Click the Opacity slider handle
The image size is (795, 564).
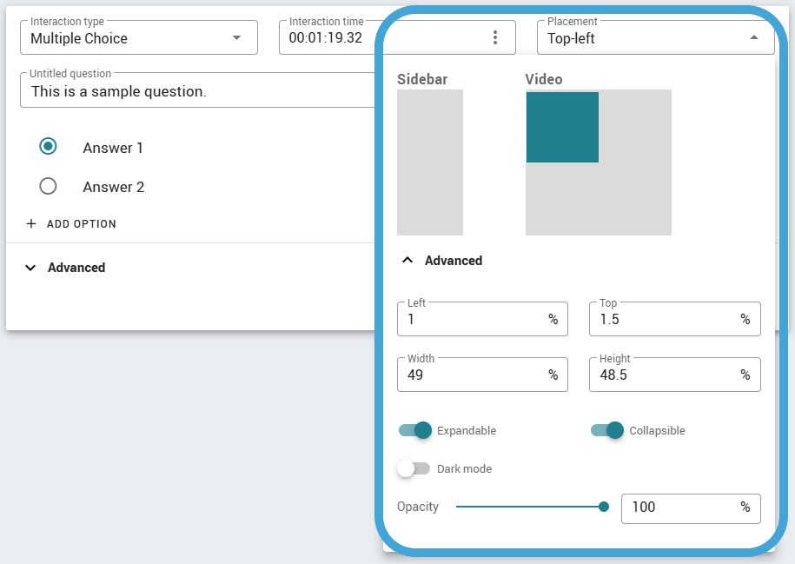[x=603, y=507]
